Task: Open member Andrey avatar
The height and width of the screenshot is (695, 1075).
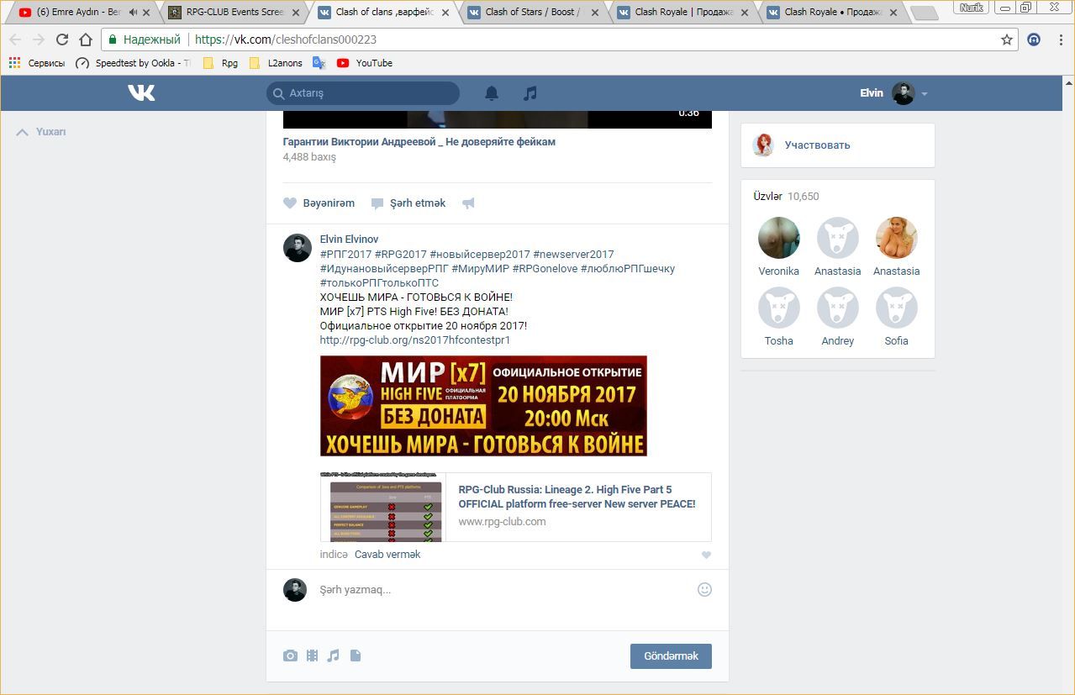Action: pos(837,308)
